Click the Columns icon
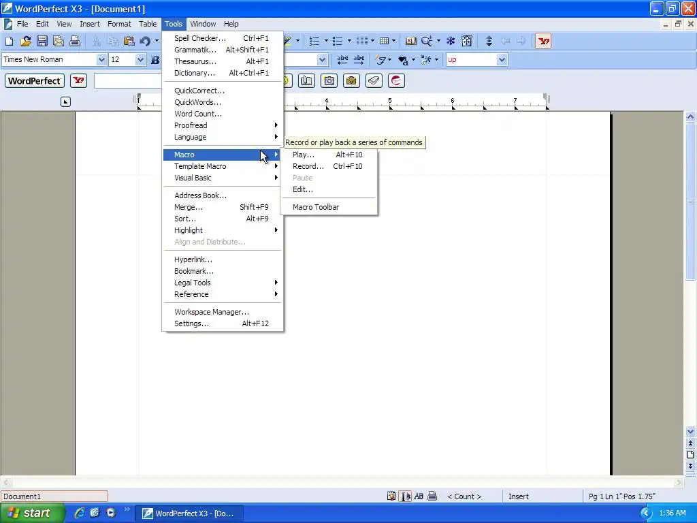 coord(362,42)
